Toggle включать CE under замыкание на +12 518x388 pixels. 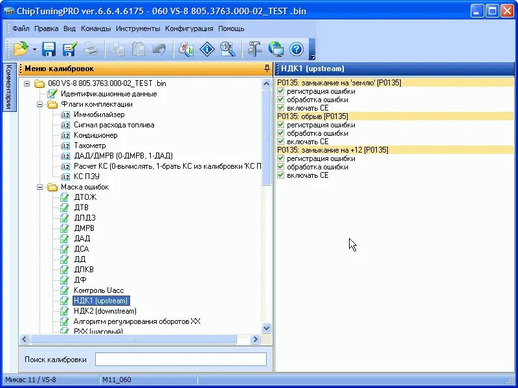[x=280, y=175]
